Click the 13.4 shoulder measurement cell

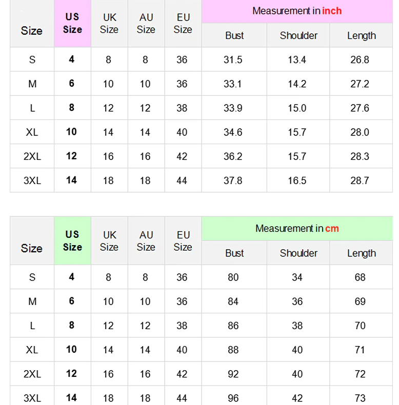click(x=297, y=59)
